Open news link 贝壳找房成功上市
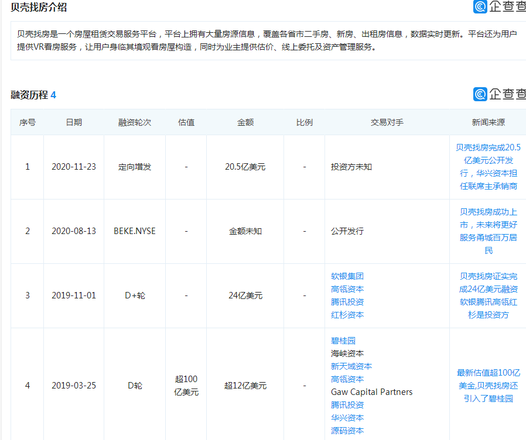Screen dimensions: 526x440 click(488, 231)
